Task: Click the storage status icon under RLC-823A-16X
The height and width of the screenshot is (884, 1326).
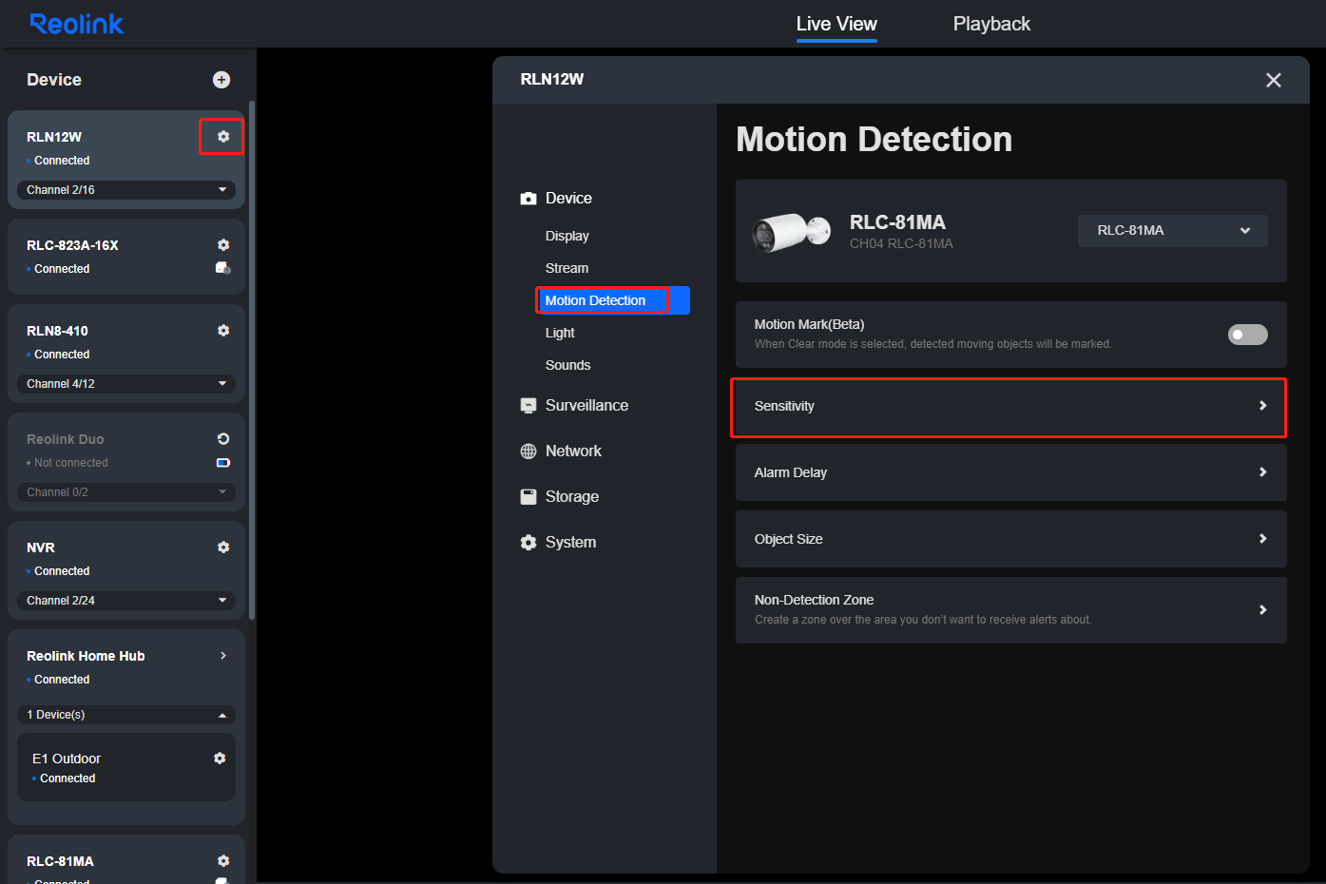Action: [x=223, y=268]
